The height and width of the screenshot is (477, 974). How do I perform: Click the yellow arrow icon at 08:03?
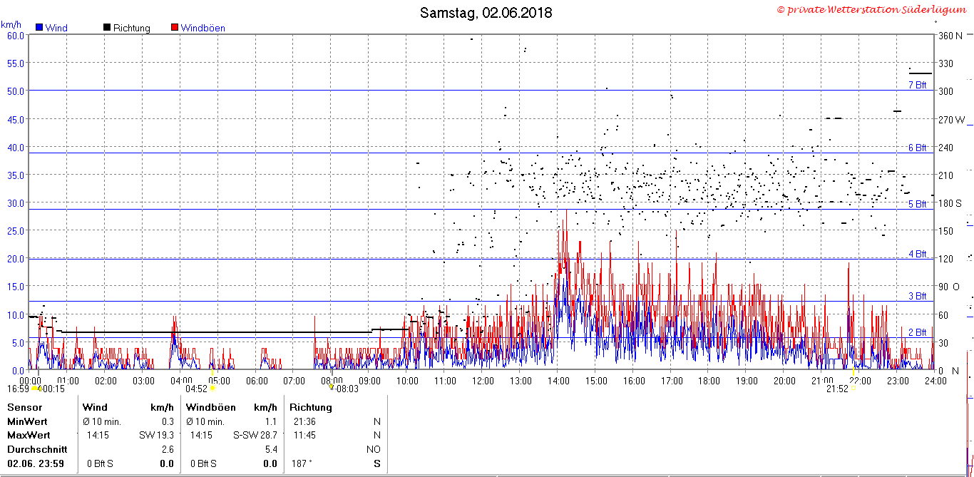tap(332, 387)
